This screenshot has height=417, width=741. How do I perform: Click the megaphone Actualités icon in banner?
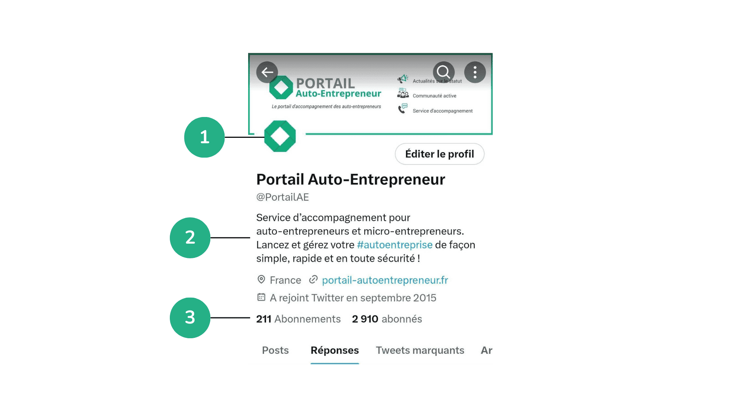click(403, 79)
